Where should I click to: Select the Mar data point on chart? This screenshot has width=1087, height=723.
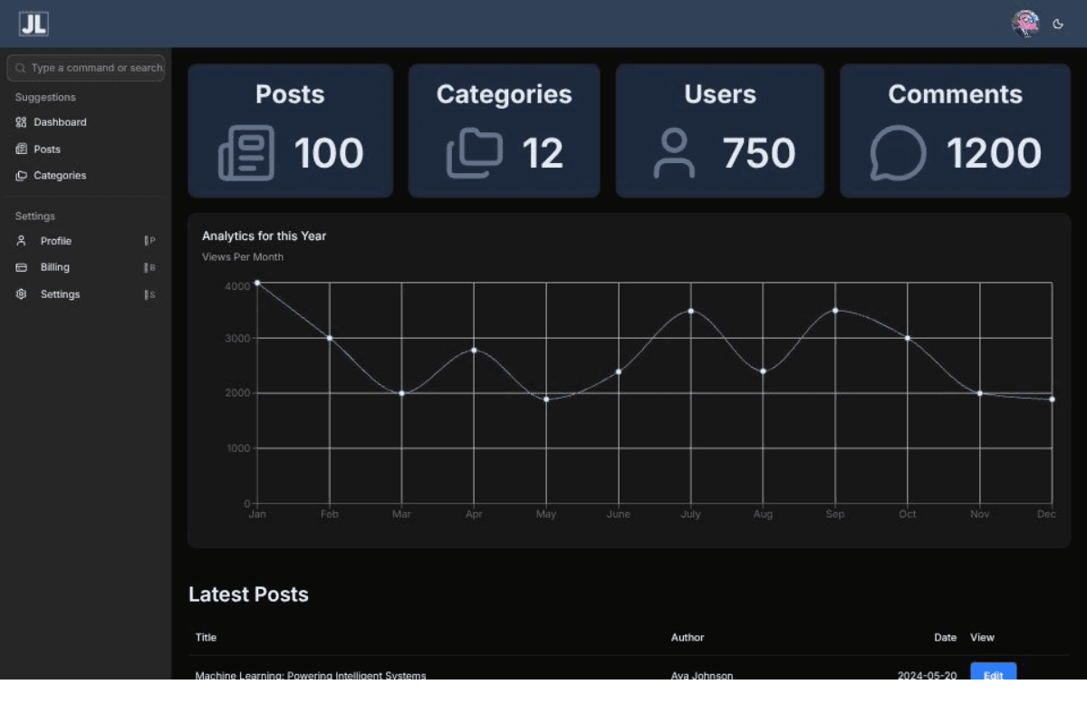401,393
